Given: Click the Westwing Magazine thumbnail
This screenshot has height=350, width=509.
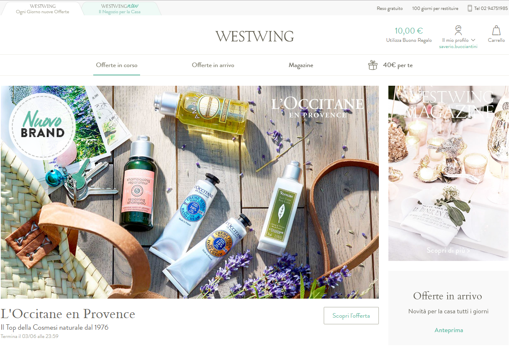Looking at the screenshot, I should click(x=448, y=173).
